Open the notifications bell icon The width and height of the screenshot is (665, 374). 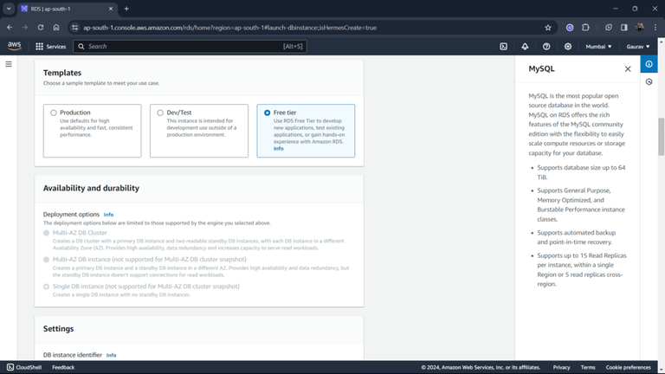tap(525, 47)
